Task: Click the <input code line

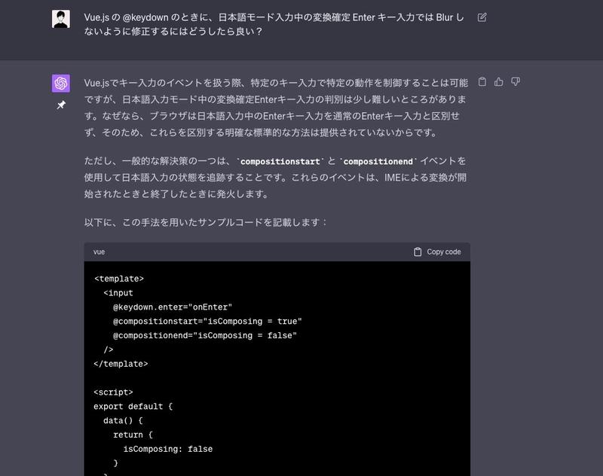Action: pyautogui.click(x=118, y=293)
